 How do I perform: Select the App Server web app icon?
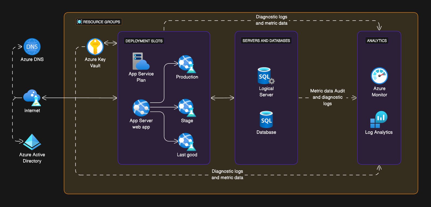coord(141,108)
